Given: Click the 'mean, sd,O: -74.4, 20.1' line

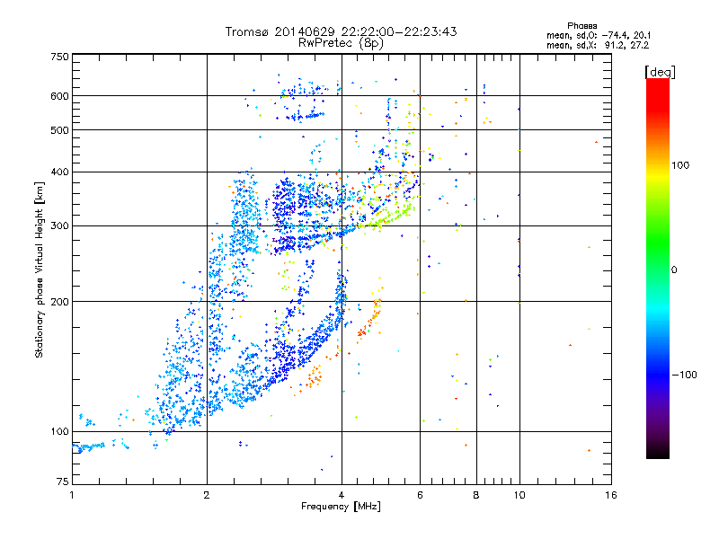Looking at the screenshot, I should tap(599, 35).
